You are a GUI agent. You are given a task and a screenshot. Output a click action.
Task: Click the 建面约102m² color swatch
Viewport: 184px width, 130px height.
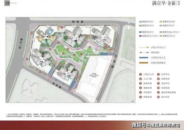pos(161,22)
